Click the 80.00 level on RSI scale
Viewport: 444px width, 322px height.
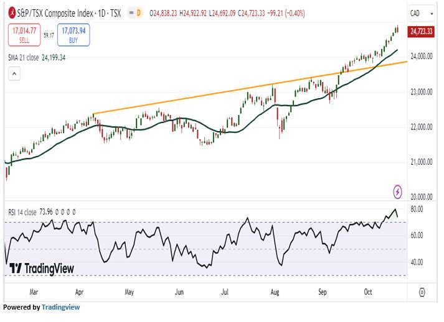point(417,209)
